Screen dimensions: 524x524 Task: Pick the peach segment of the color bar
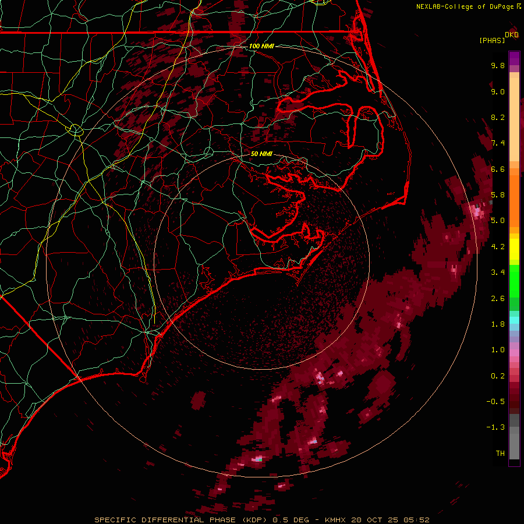point(514,117)
